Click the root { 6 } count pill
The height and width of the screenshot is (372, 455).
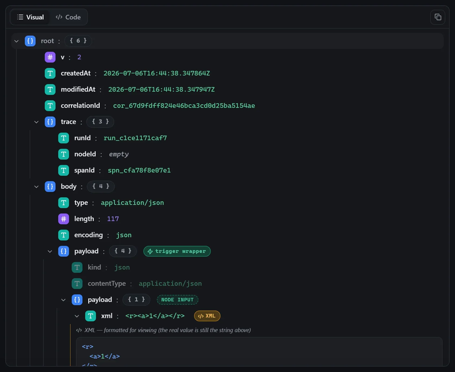point(78,41)
